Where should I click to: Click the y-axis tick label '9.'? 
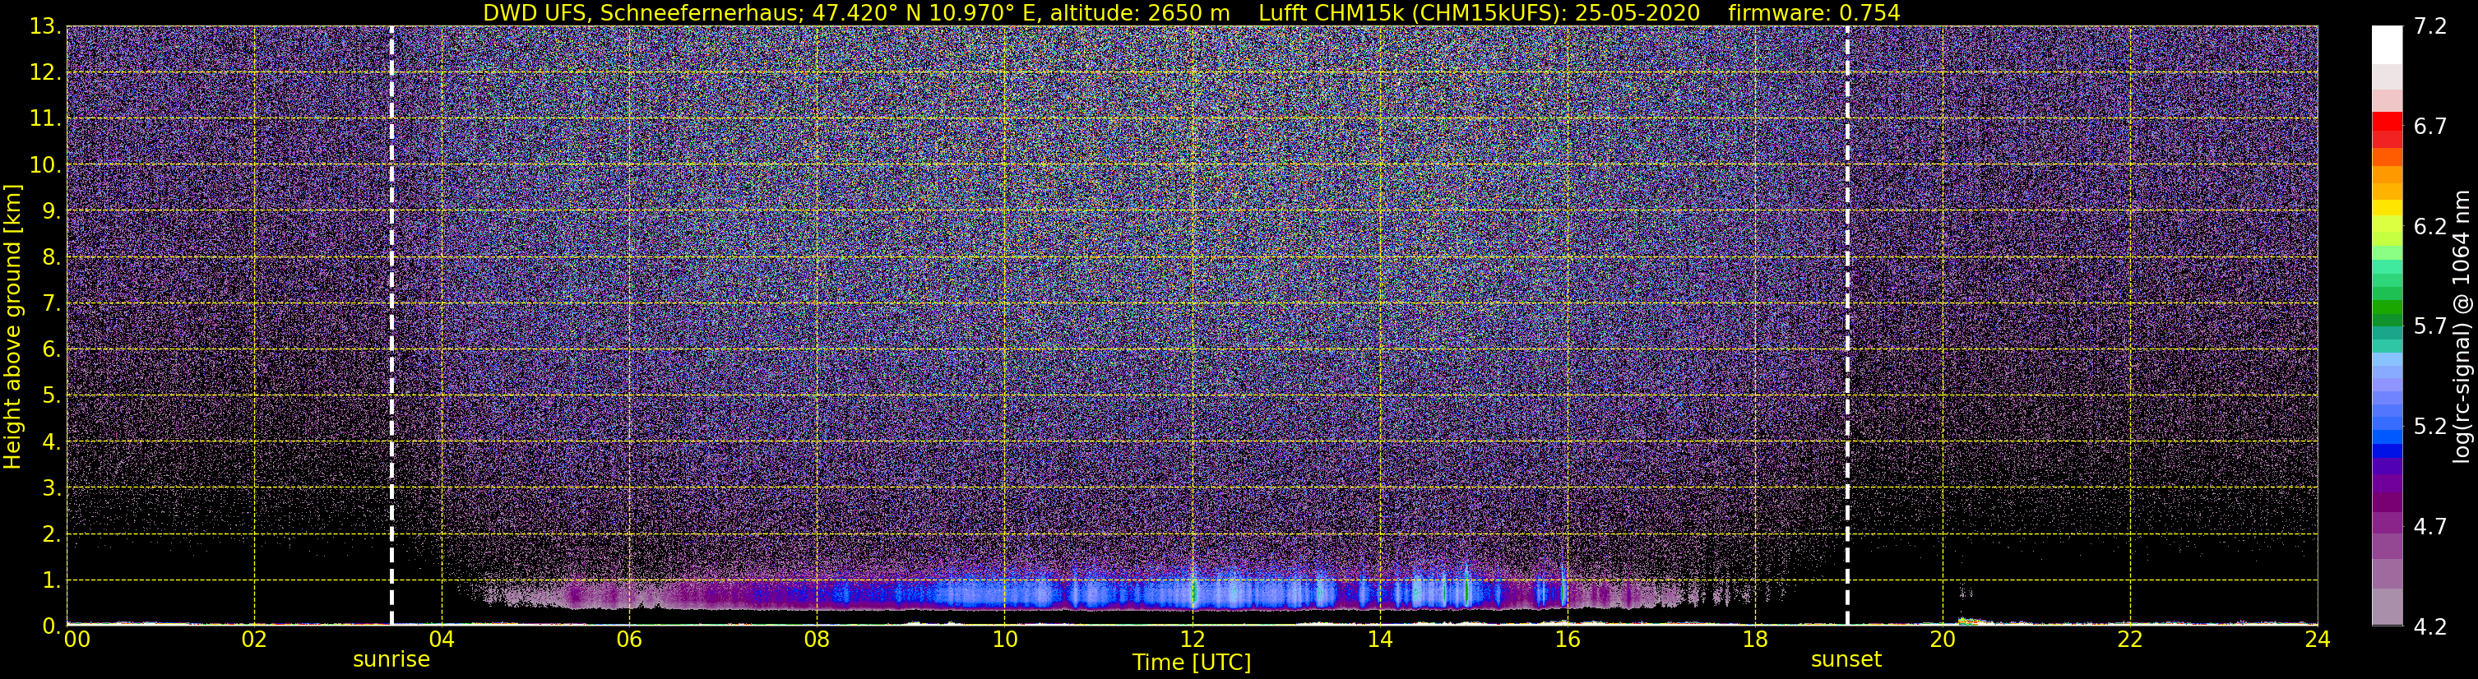click(x=51, y=211)
